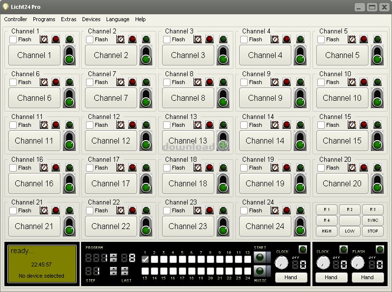The width and height of the screenshot is (392, 292).
Task: Click the FLASH speed rotary knob
Action: pyautogui.click(x=358, y=263)
